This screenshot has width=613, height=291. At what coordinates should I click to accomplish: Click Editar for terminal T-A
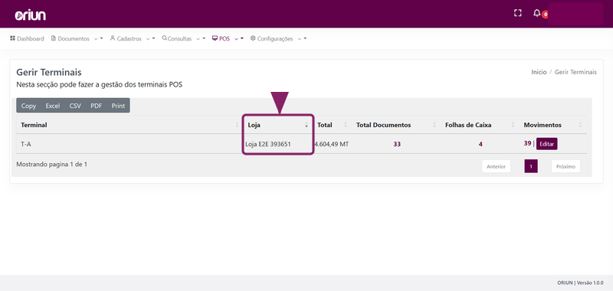coord(547,144)
